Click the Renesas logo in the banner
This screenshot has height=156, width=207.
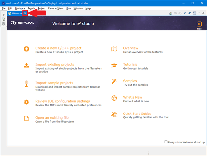22,23
